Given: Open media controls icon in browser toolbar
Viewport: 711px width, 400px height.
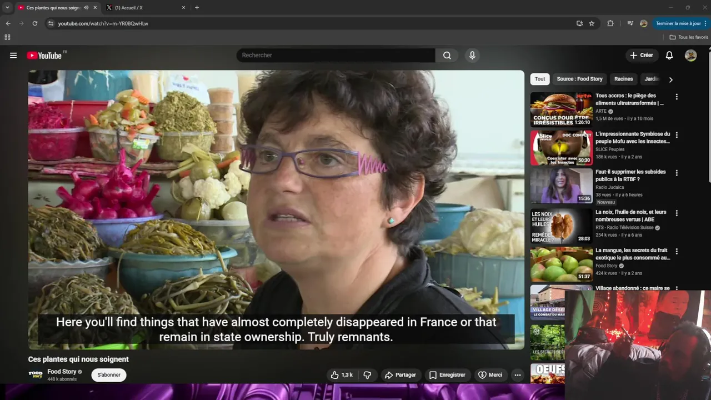Looking at the screenshot, I should click(x=630, y=23).
